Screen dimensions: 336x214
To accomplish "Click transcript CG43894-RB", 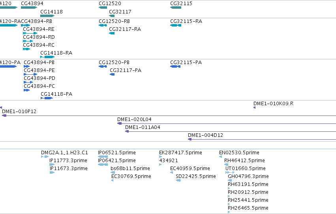I will pos(26,25).
